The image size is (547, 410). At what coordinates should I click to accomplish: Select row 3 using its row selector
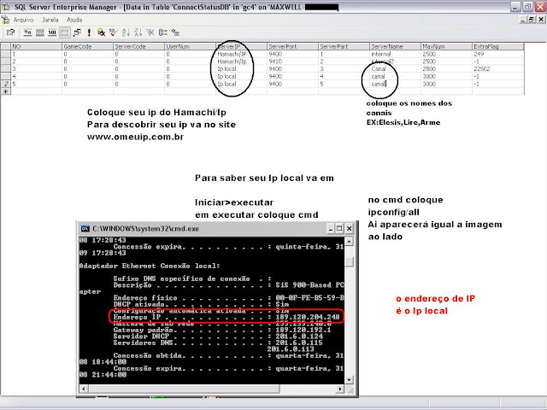[x=5, y=69]
